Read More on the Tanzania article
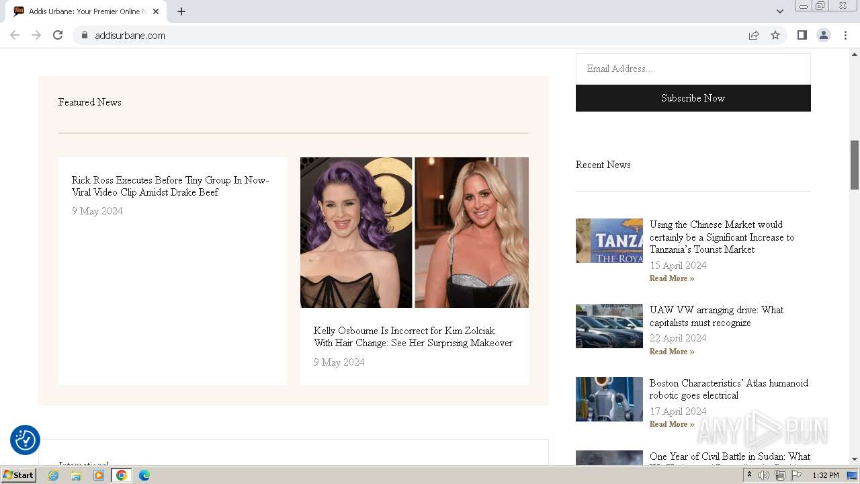Image resolution: width=860 pixels, height=484 pixels. point(671,278)
